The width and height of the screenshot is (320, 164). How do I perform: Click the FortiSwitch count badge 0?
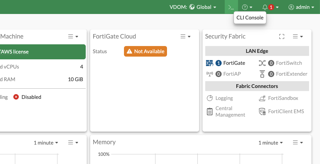click(271, 63)
